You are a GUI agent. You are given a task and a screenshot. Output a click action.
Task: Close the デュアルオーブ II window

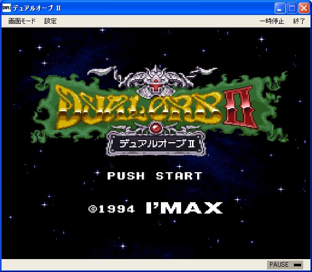[304, 8]
